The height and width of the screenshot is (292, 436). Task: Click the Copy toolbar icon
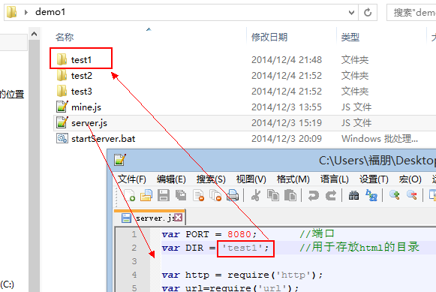click(x=273, y=195)
